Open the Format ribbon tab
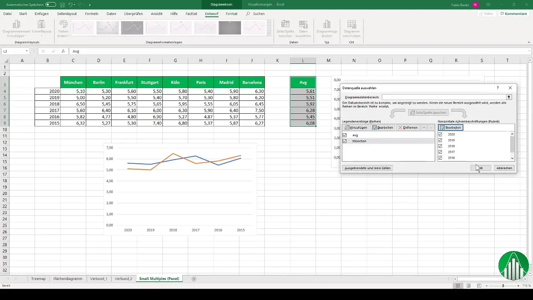 [232, 14]
